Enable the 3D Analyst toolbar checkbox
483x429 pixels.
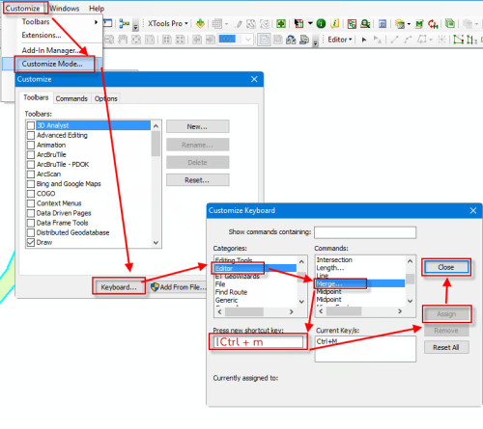(31, 125)
